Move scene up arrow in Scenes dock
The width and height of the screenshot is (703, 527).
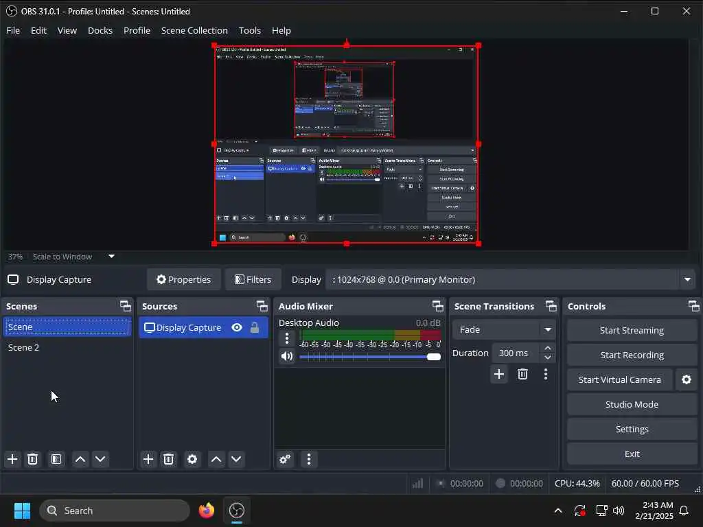point(80,459)
